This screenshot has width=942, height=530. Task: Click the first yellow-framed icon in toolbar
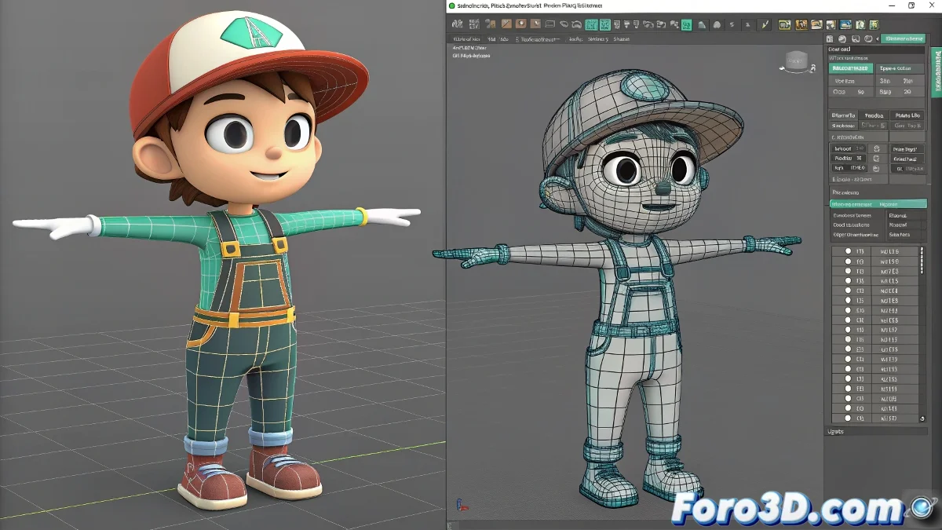784,24
